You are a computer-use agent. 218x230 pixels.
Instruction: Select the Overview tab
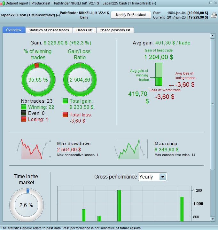(x=14, y=30)
